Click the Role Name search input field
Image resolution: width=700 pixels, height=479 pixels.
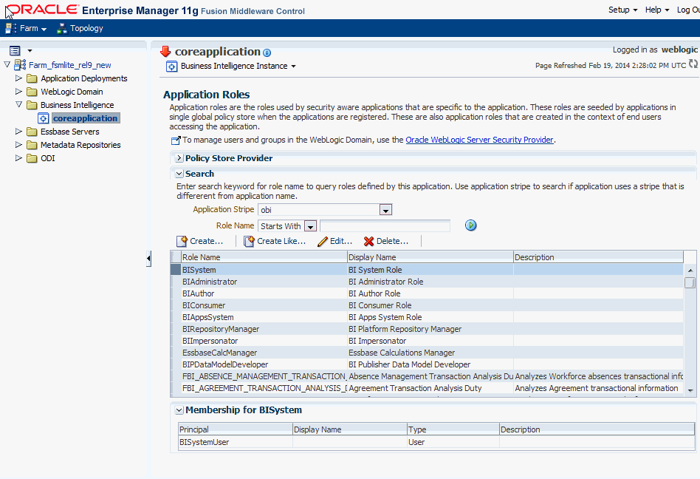(x=385, y=225)
